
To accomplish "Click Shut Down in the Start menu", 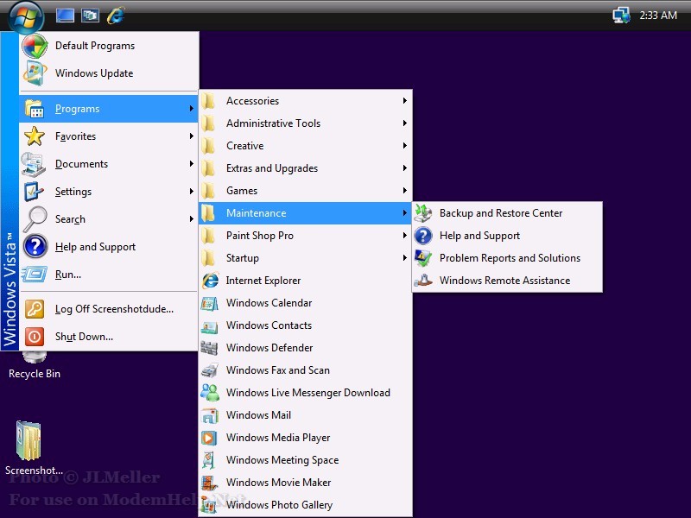I will pos(84,337).
